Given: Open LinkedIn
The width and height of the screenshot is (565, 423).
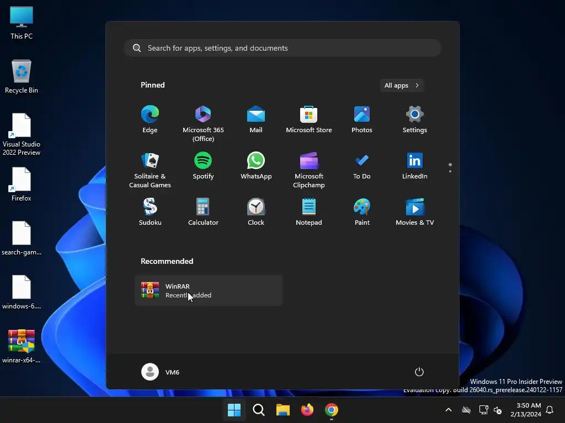Looking at the screenshot, I should pyautogui.click(x=415, y=166).
